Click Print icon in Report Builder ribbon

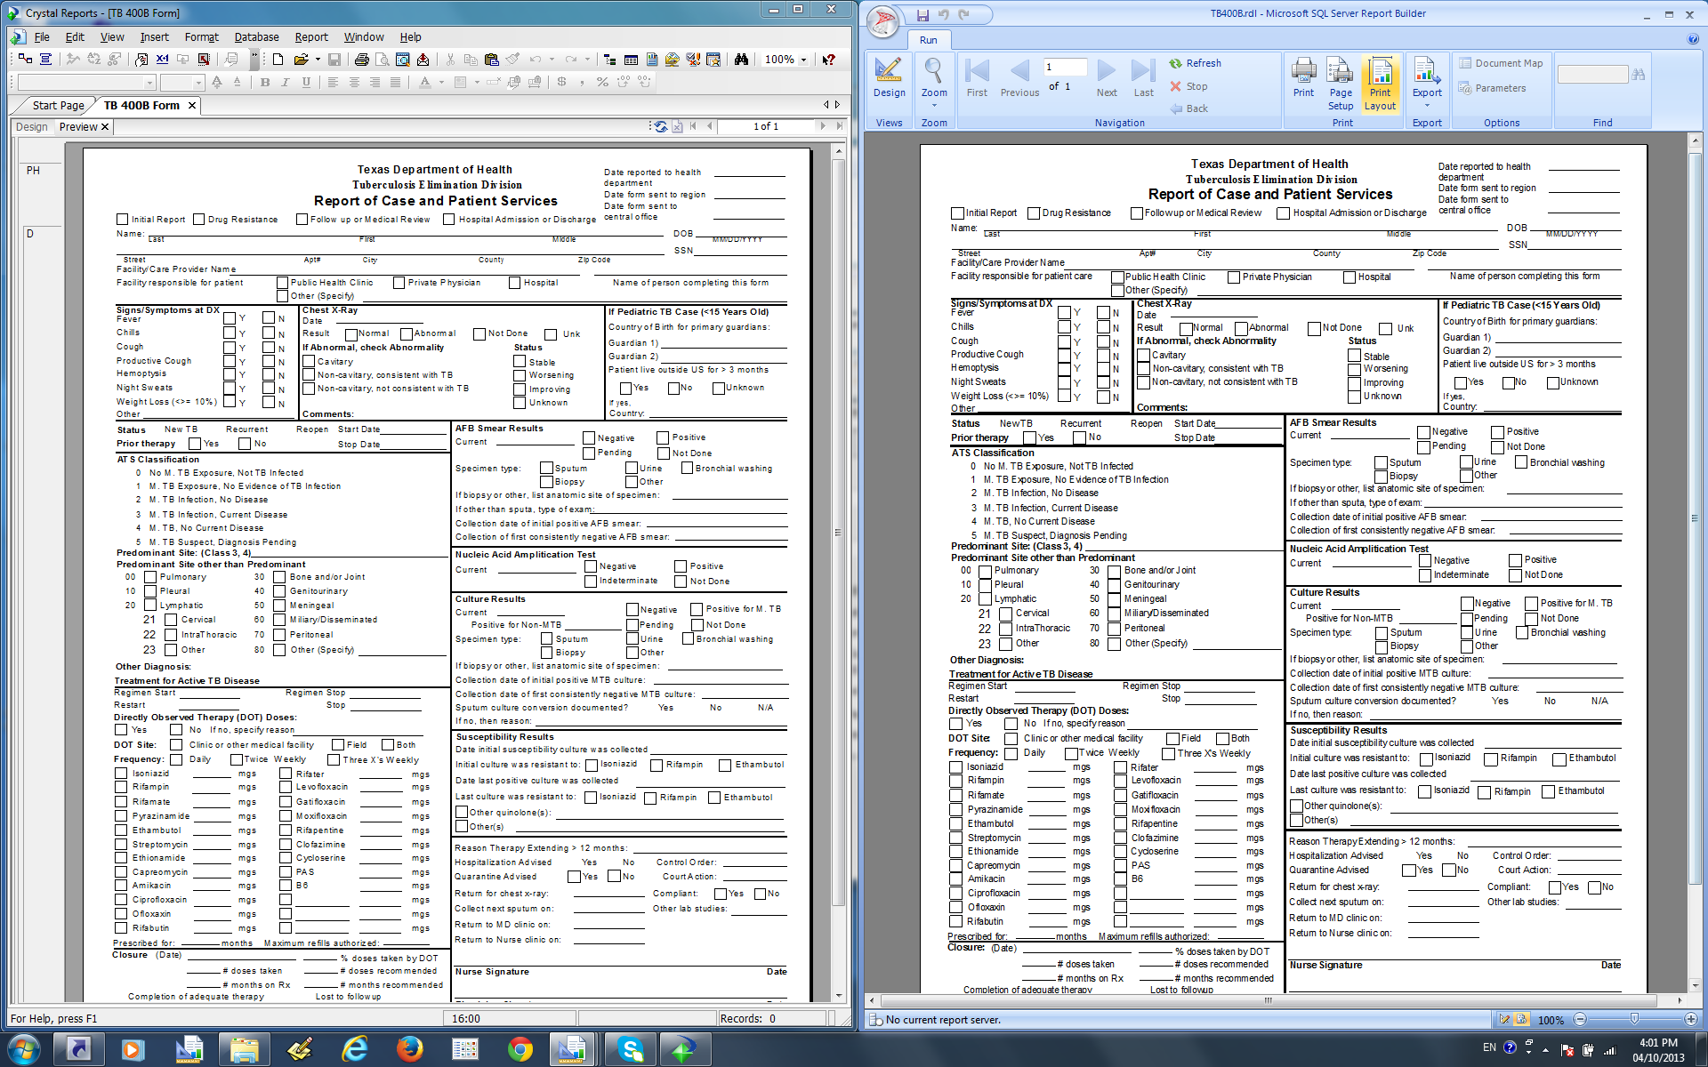[x=1303, y=78]
